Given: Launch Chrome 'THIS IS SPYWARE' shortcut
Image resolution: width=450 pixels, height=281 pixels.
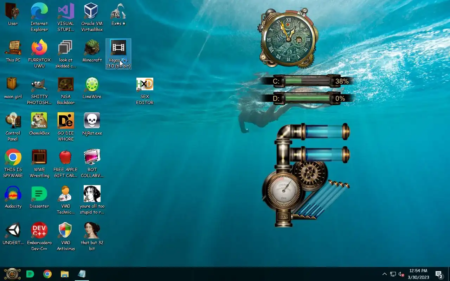Looking at the screenshot, I should (13, 163).
